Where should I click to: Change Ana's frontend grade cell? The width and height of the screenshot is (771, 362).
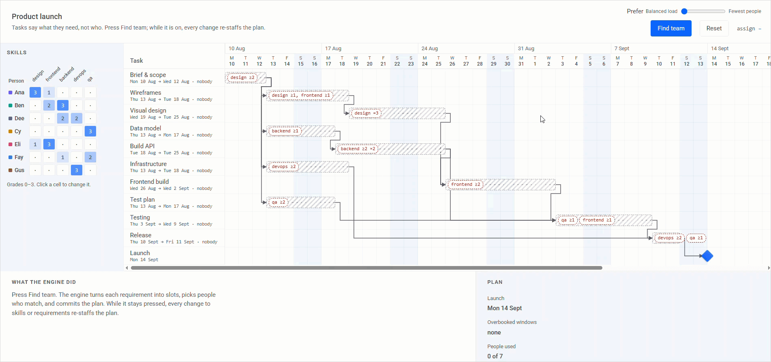coord(49,92)
